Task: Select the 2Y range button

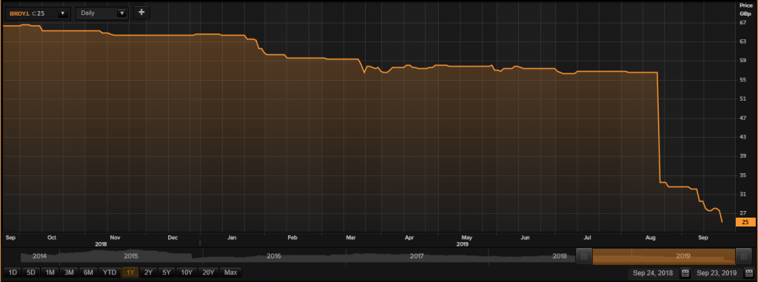Action: pos(148,273)
